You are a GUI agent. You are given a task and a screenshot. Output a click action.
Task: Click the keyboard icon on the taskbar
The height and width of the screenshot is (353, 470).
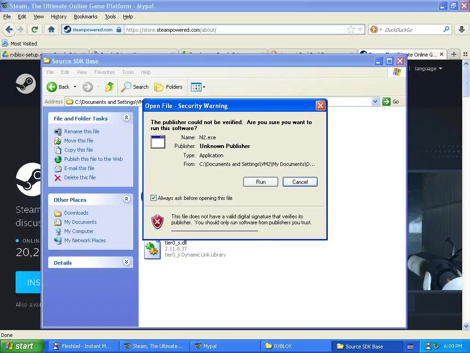tap(410, 347)
